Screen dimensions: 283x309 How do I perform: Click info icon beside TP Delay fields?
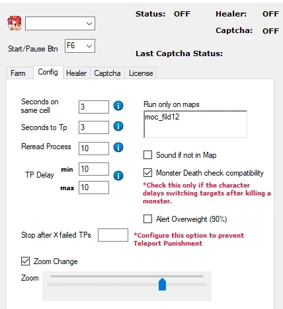pyautogui.click(x=118, y=176)
